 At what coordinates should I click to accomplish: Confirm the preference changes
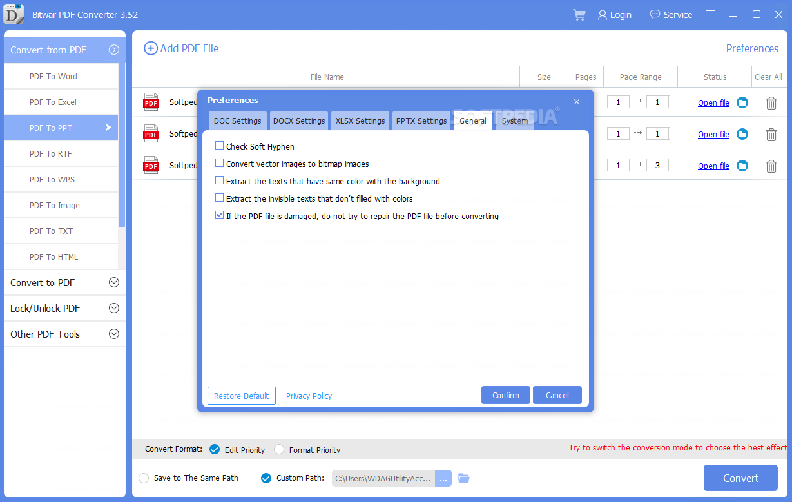coord(506,395)
